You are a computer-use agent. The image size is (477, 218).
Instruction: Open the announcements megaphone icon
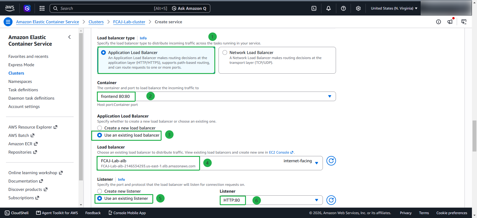(x=450, y=21)
